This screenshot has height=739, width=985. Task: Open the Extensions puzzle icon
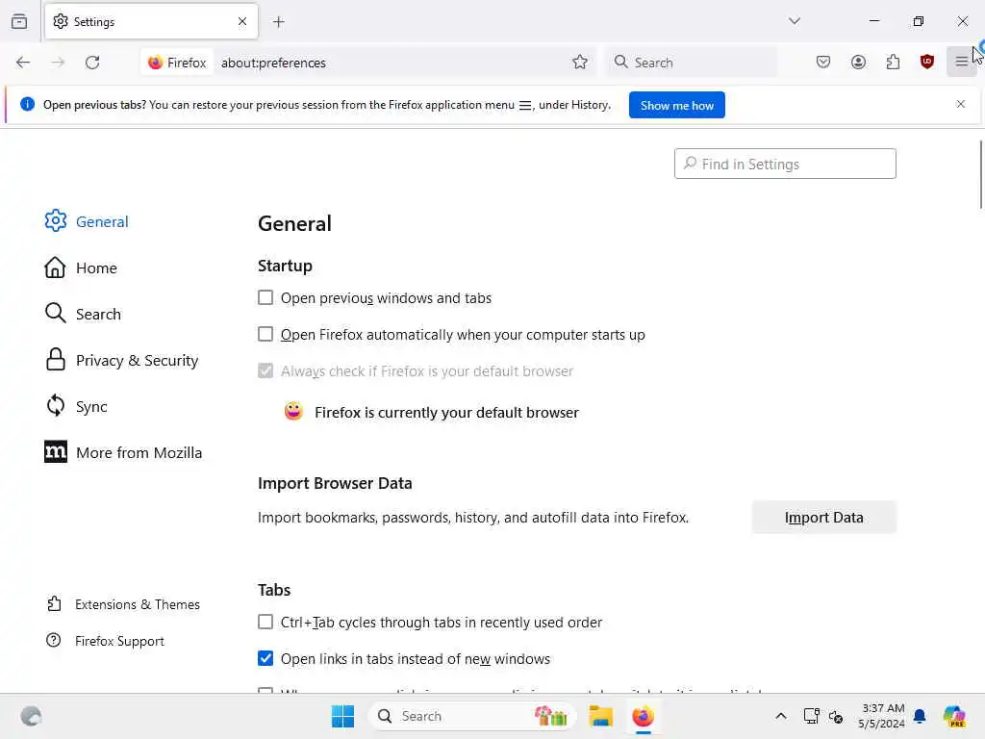pyautogui.click(x=893, y=63)
